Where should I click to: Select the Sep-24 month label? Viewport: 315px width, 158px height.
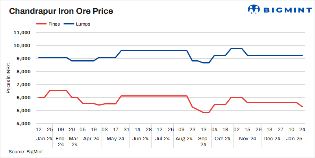click(204, 141)
